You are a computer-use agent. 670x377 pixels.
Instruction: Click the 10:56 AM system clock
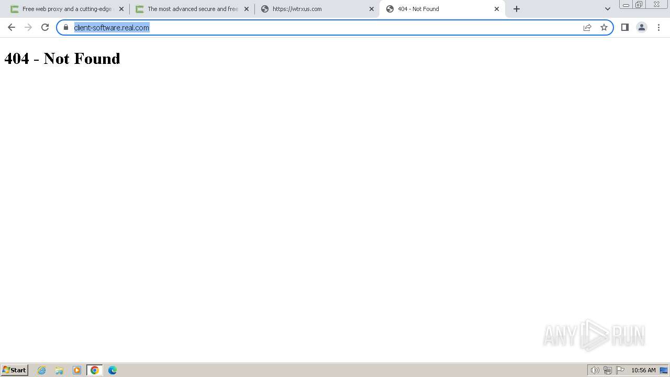tap(643, 370)
